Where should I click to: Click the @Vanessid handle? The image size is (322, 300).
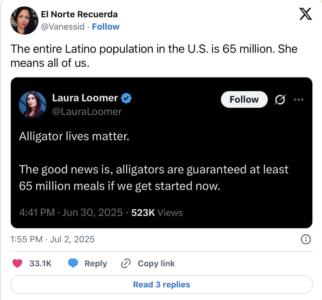click(x=63, y=27)
